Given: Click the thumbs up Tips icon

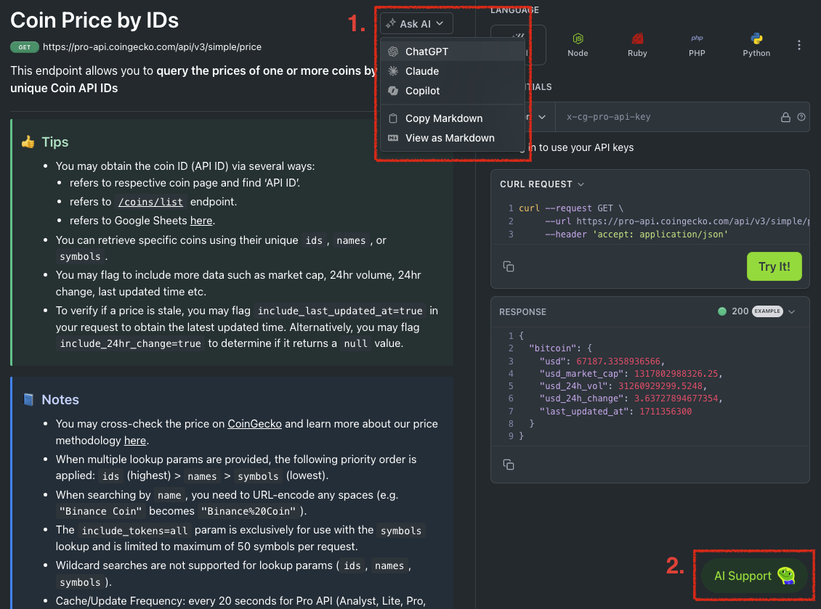Looking at the screenshot, I should pyautogui.click(x=28, y=142).
